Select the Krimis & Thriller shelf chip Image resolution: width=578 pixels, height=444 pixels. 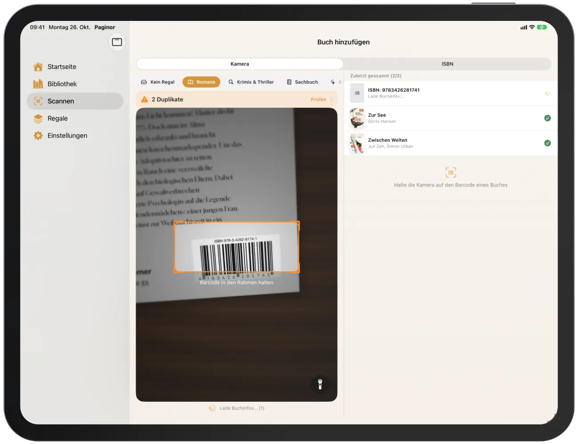251,82
